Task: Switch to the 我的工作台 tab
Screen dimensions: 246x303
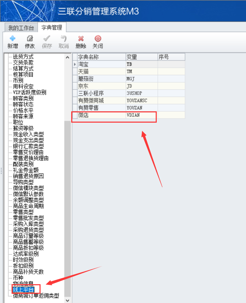Action: (x=21, y=28)
